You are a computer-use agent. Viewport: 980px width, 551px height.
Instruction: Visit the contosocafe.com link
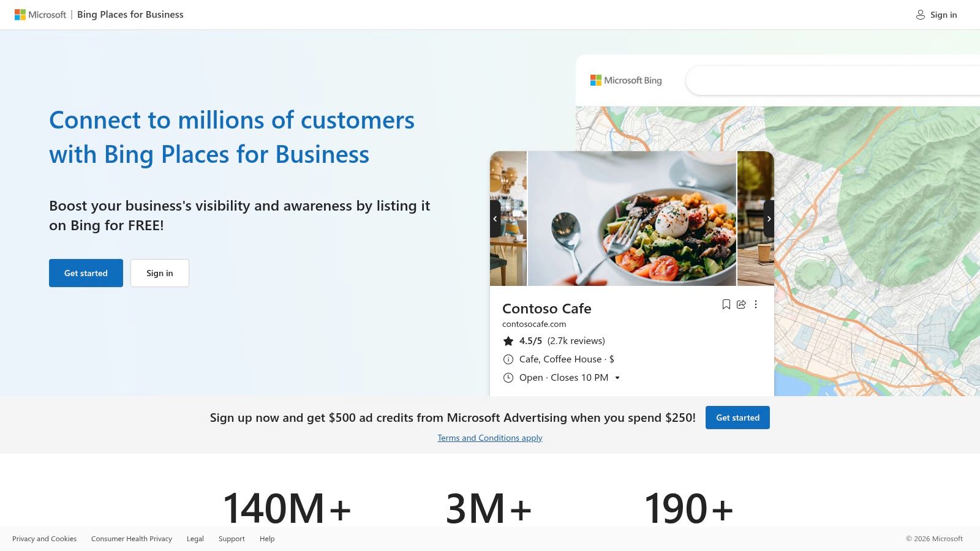[x=534, y=324]
